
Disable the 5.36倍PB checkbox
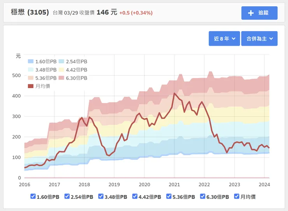169,196
